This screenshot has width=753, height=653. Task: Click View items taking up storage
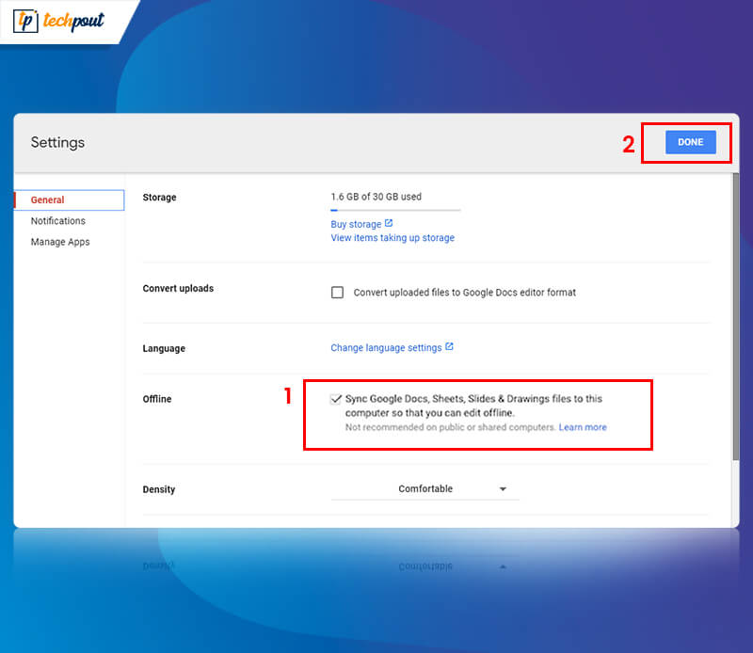(392, 237)
